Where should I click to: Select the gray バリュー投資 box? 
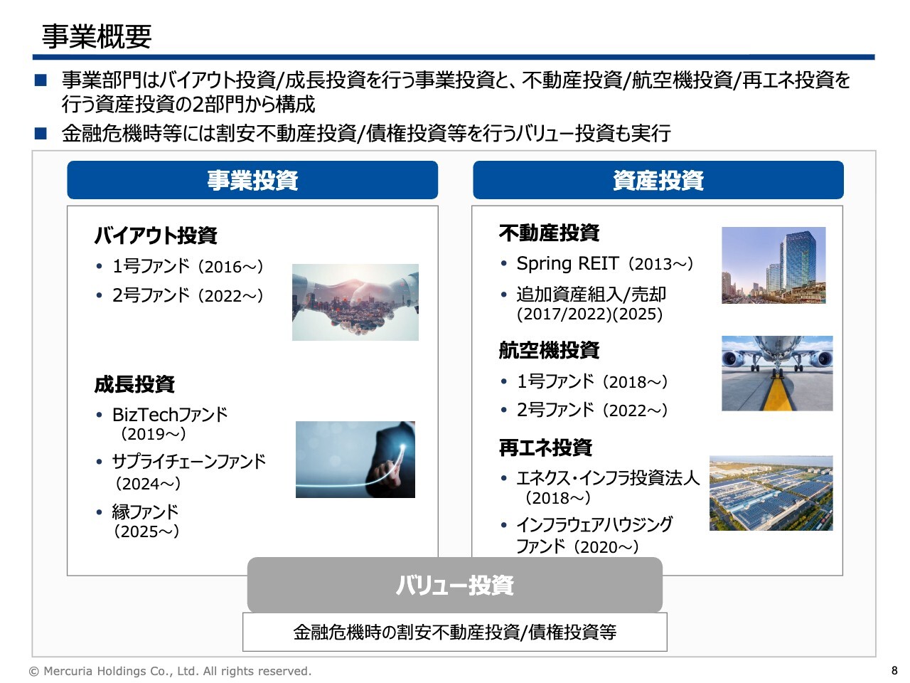454,585
